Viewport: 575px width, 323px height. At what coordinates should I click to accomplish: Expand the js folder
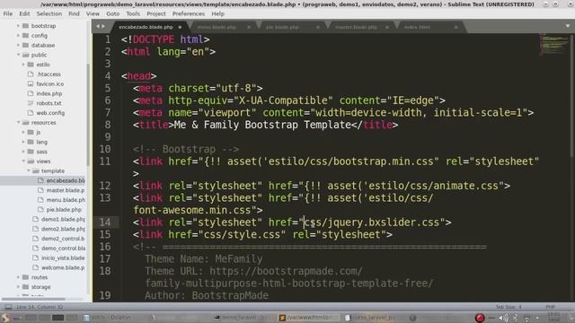pyautogui.click(x=23, y=132)
